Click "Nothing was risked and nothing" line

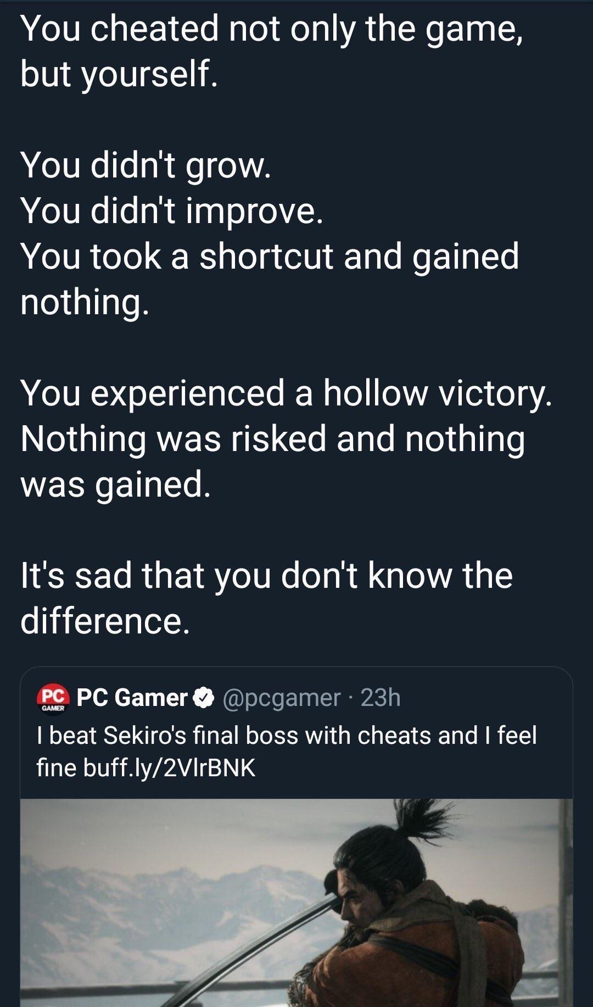click(x=272, y=439)
